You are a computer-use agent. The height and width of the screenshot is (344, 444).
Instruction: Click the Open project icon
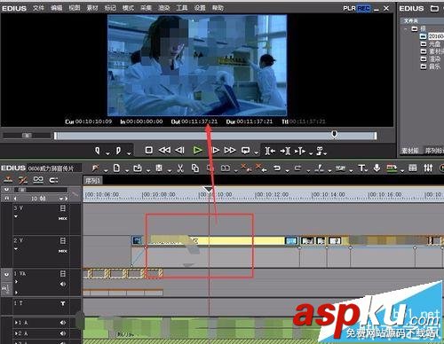[138, 168]
